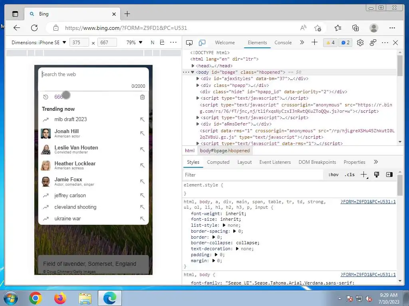Refresh the Bing page

(x=34, y=28)
